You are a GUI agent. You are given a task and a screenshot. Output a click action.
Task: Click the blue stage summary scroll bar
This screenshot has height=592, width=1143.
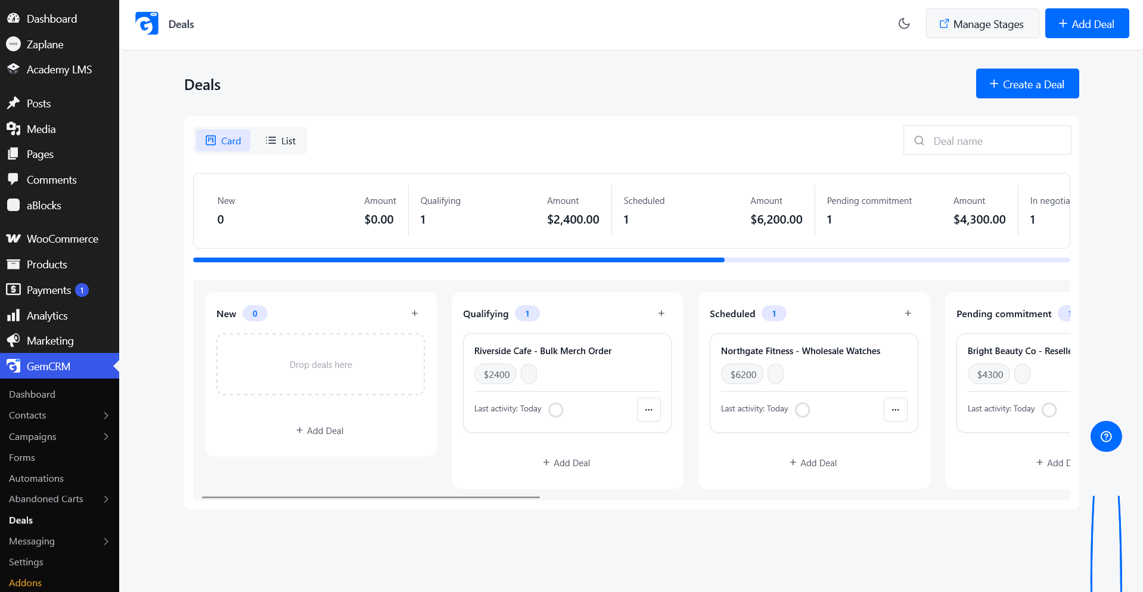tap(459, 260)
